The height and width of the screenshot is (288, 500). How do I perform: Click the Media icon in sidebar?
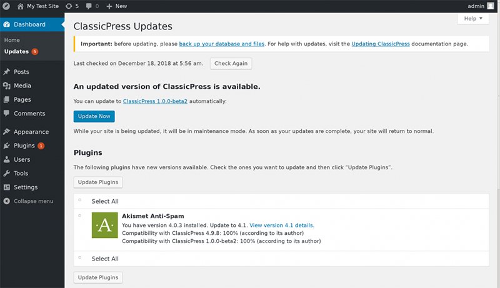pos(7,86)
